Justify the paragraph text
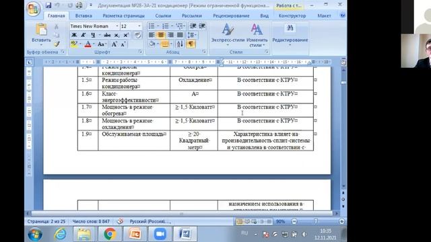The image size is (431, 242). click(x=180, y=35)
